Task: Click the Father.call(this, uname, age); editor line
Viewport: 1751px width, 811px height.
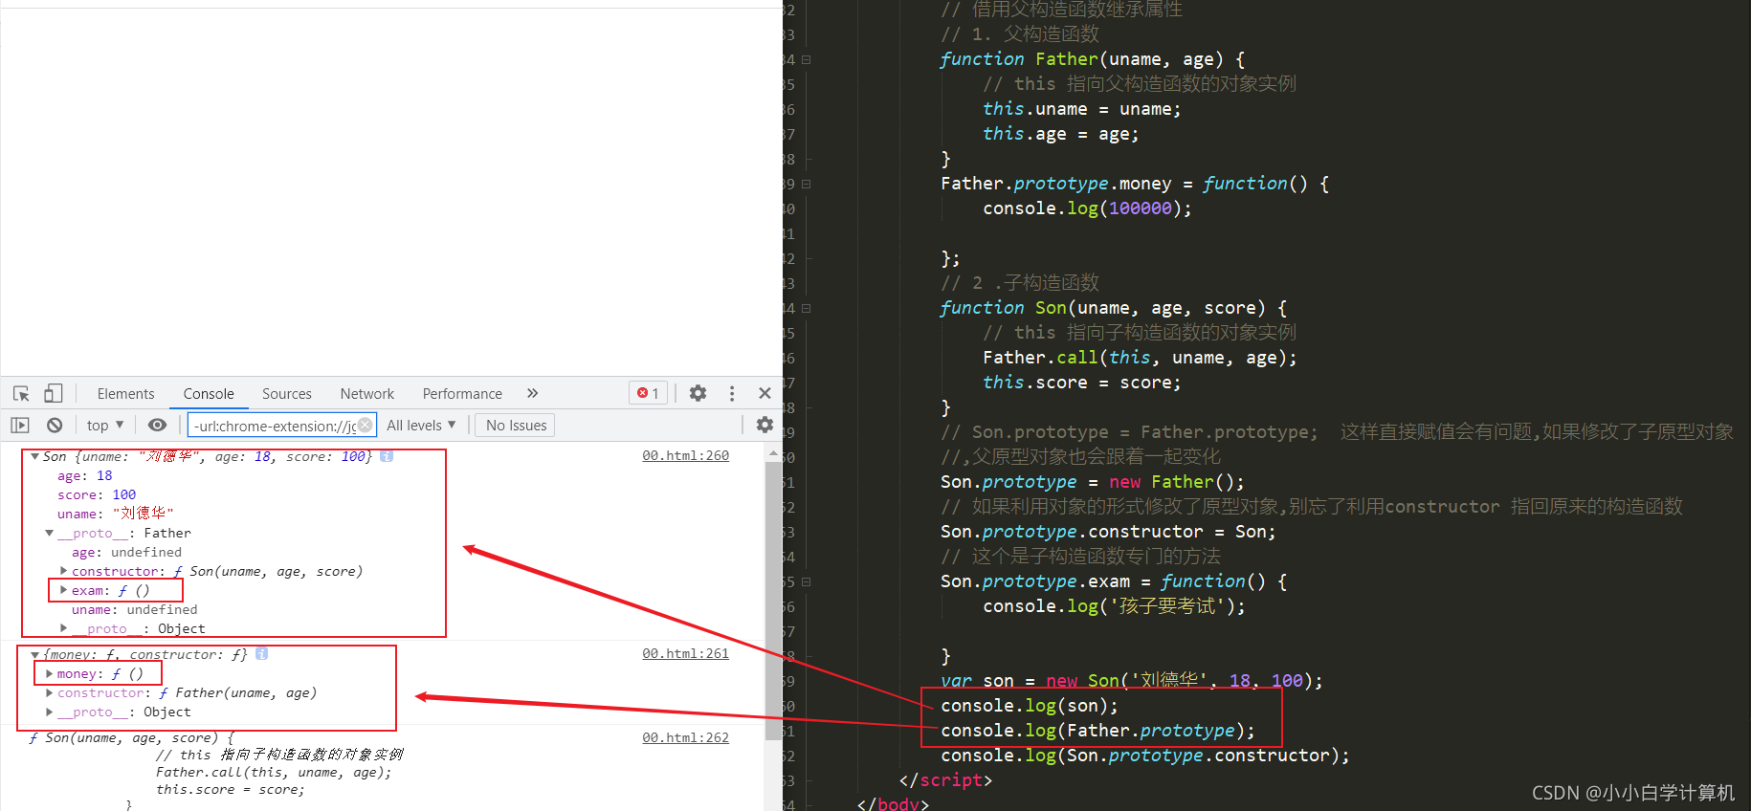Action: [1140, 358]
